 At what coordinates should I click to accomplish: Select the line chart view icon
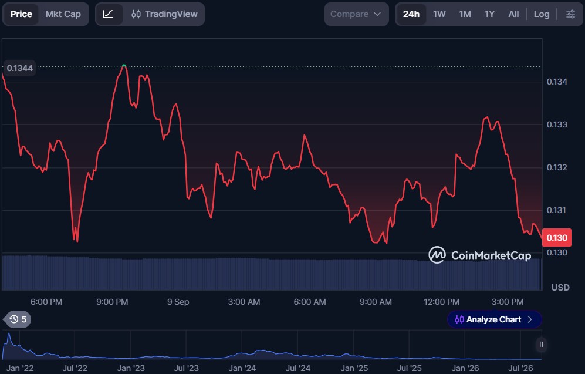(108, 14)
